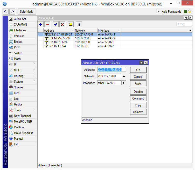Screen dimensions: 195x170
Task: Open Files in sidebar
Action: 23,93
